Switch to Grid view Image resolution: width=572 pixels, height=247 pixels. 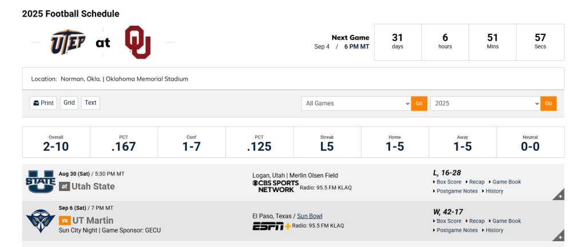pyautogui.click(x=69, y=103)
